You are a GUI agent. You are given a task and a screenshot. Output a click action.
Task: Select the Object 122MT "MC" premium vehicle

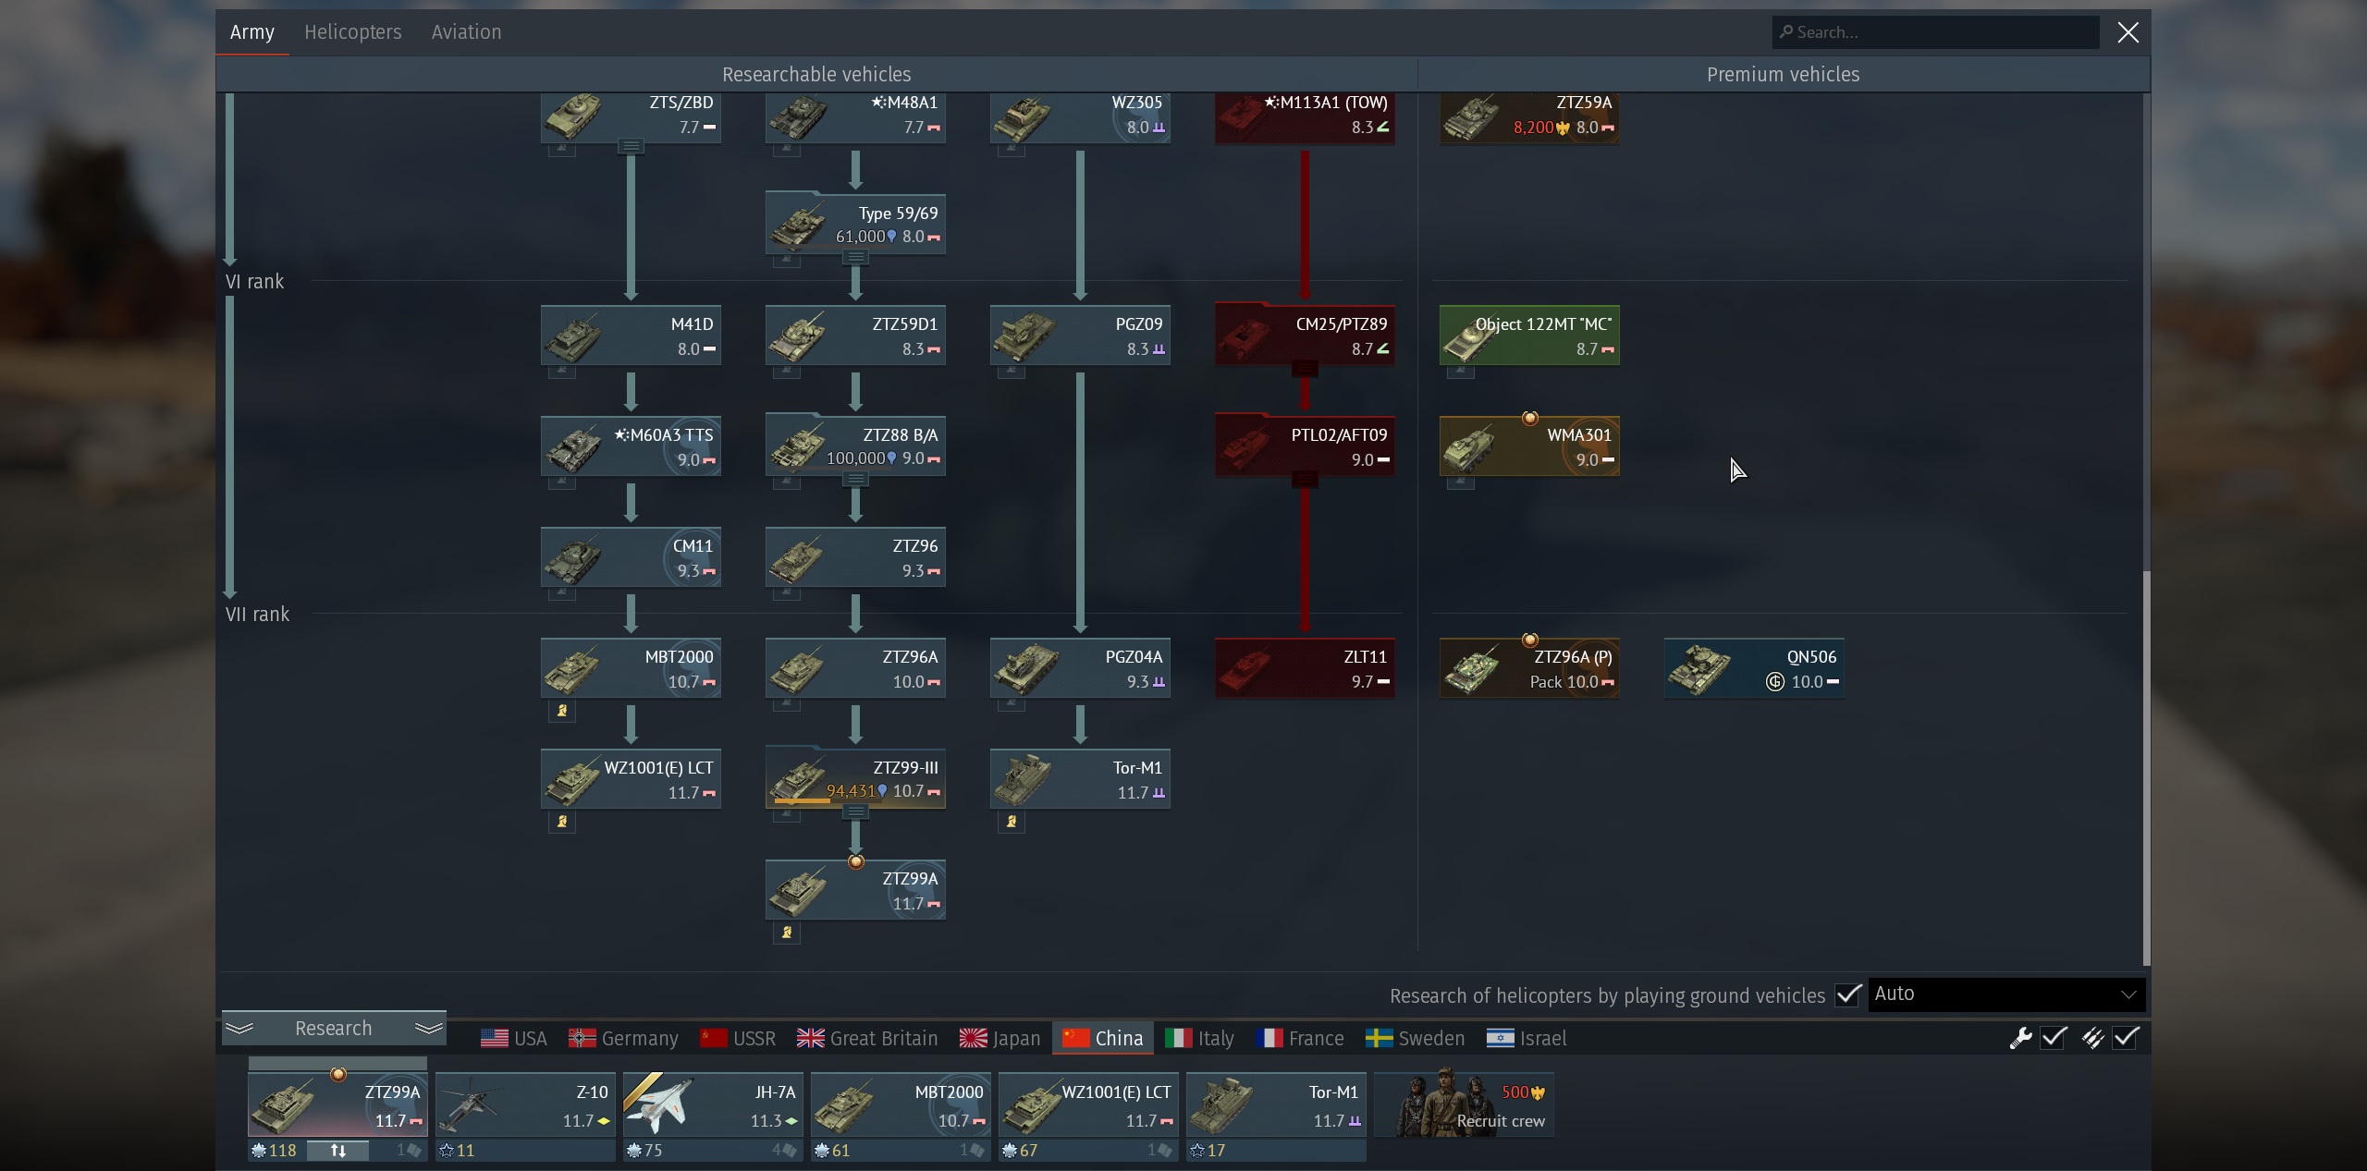click(x=1529, y=335)
